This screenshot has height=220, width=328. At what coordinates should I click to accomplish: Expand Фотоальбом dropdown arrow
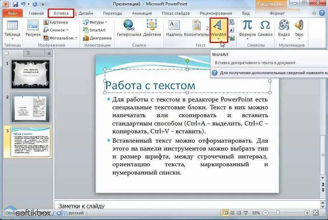(x=76, y=38)
